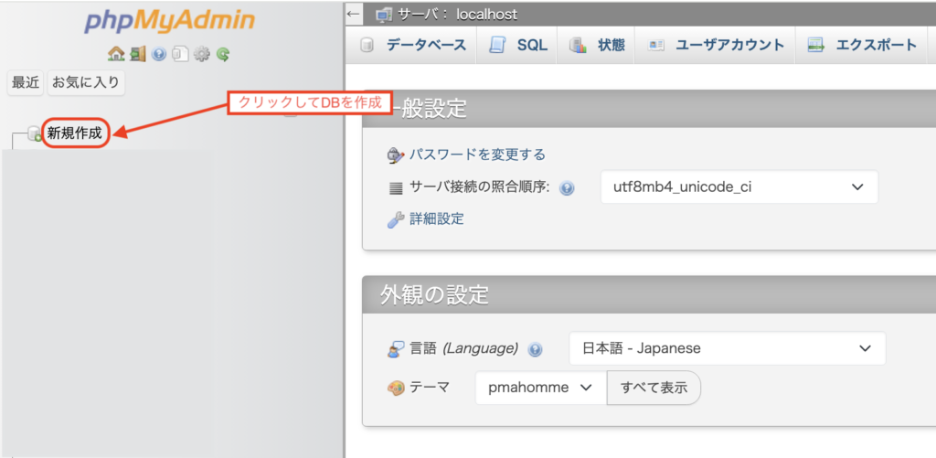936x458 pixels.
Task: Collapse the navigation panel with left arrow
Action: point(354,13)
